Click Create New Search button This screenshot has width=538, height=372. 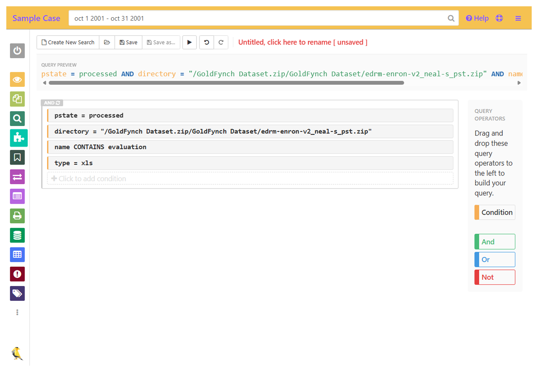click(68, 43)
